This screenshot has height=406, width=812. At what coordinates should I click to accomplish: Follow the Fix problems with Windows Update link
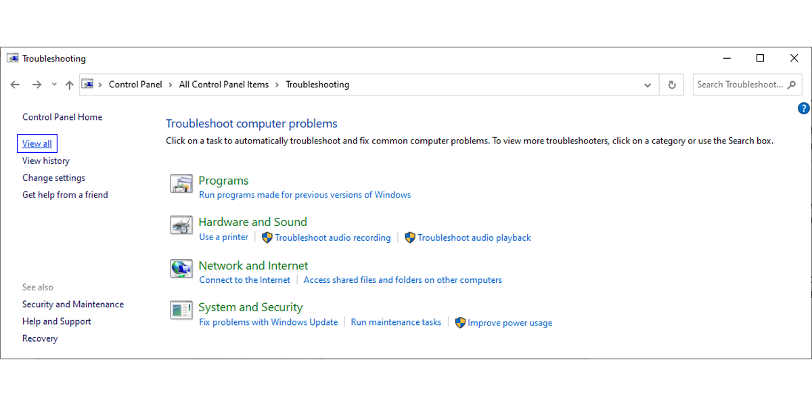tap(269, 322)
